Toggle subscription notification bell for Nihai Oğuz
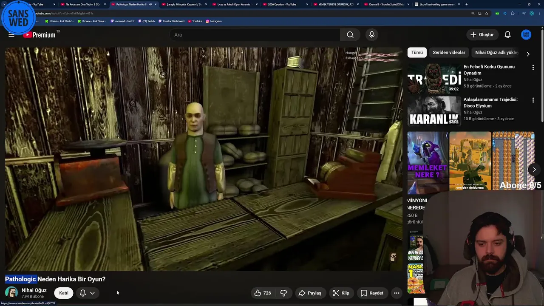 [x=83, y=293]
